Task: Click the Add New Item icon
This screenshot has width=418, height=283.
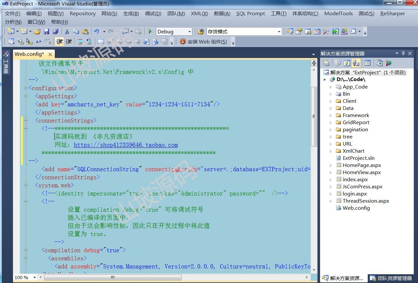Action: (24, 31)
